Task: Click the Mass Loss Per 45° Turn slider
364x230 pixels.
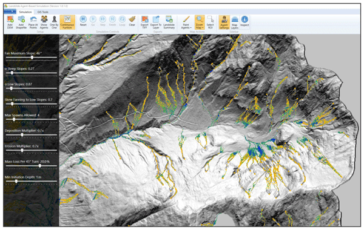Action: tap(32, 166)
